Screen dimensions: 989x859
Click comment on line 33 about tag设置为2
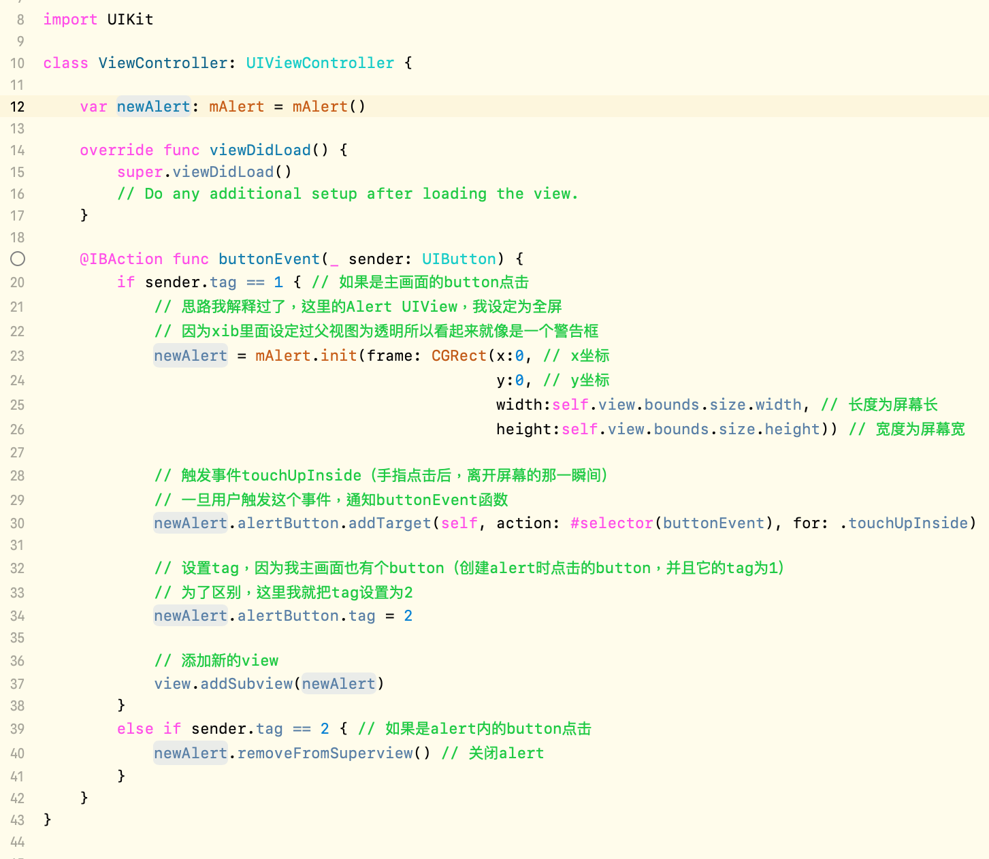[x=284, y=593]
